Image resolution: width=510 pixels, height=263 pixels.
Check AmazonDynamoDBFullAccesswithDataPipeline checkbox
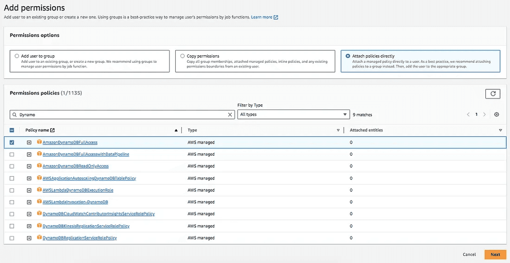click(x=12, y=154)
